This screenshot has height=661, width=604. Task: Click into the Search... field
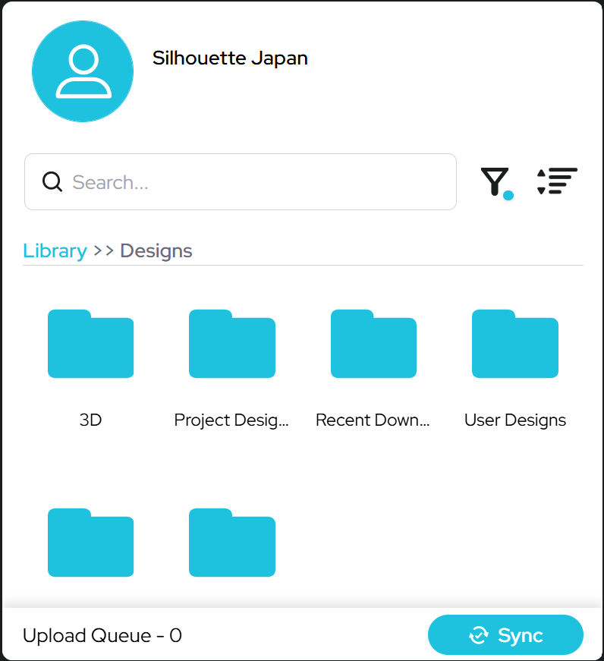click(241, 181)
